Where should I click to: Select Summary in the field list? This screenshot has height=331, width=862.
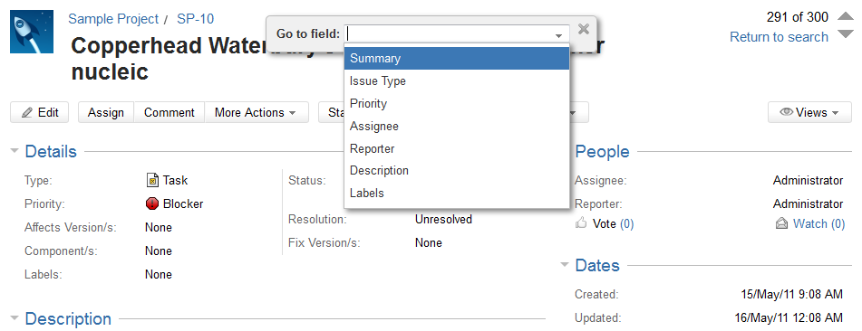click(456, 58)
